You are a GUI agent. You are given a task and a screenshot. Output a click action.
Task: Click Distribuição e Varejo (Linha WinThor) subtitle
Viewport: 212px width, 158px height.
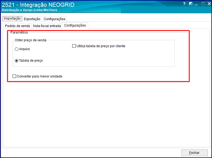pyautogui.click(x=29, y=10)
